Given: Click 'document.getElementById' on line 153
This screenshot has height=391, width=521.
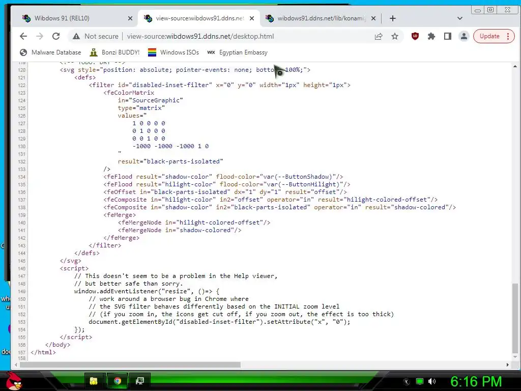Looking at the screenshot, I should [x=130, y=322].
